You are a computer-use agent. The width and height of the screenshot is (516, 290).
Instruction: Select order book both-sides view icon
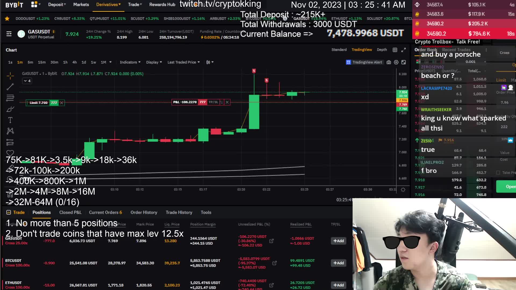click(418, 61)
